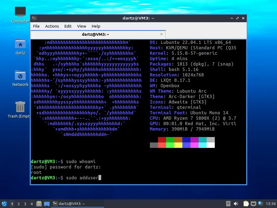Screen dimensions: 277x208
Task: Click the 'DE: LXQt 0.17.1' line
Action: click(170, 80)
